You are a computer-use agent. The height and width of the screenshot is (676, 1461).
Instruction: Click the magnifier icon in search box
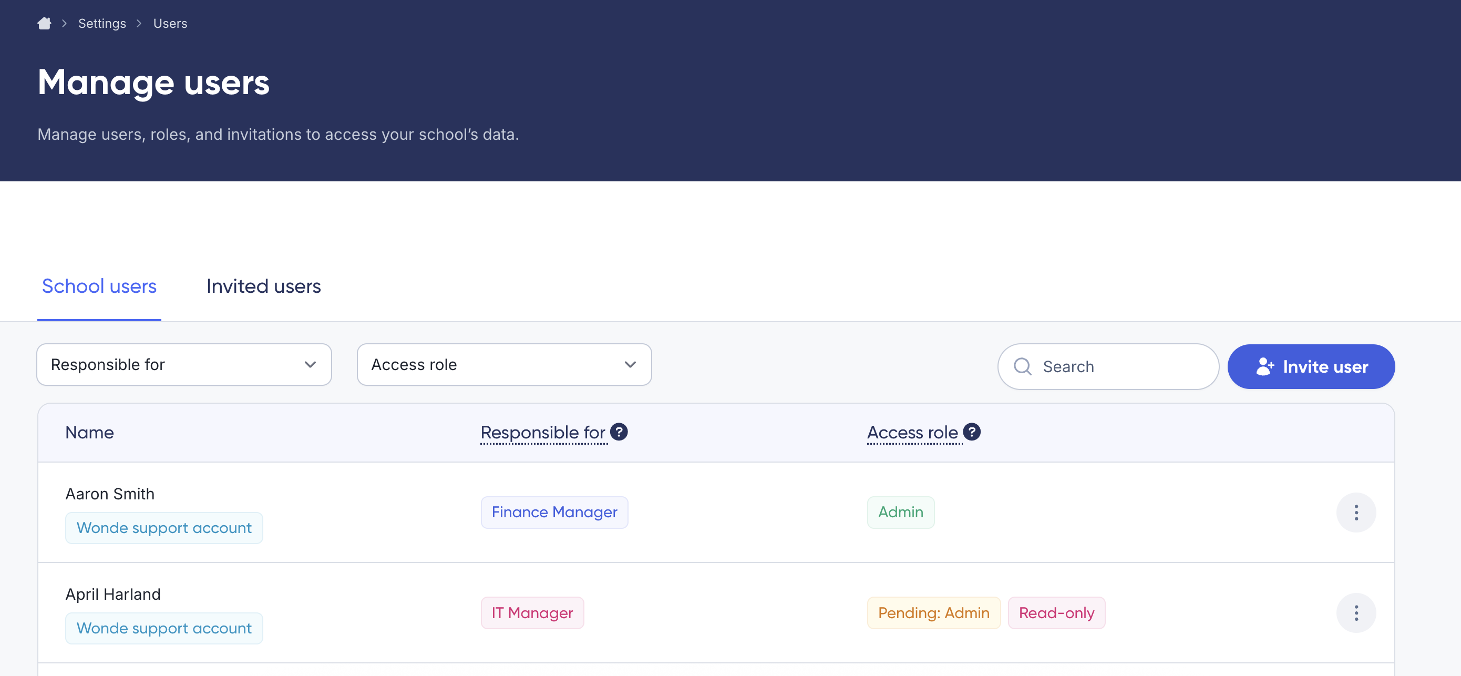pos(1022,366)
